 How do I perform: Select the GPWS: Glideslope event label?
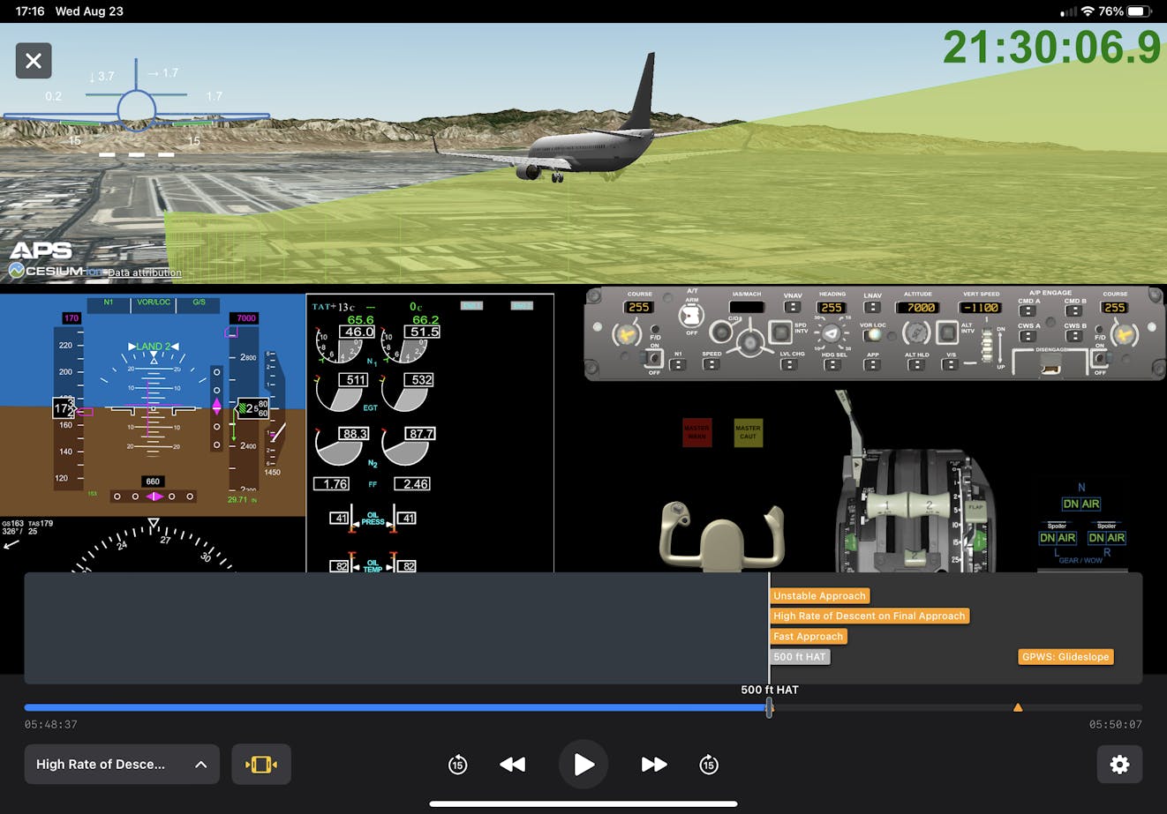click(1065, 656)
